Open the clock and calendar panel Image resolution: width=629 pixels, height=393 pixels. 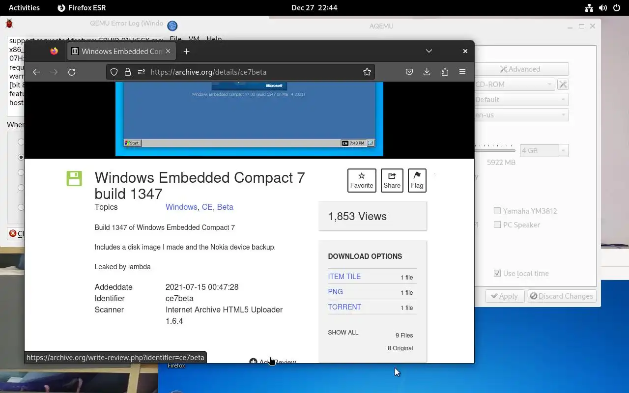314,7
